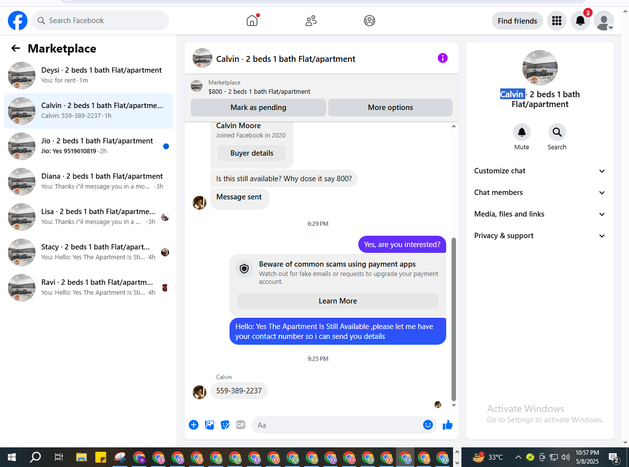Open Sticky Notes from the taskbar
Image resolution: width=629 pixels, height=467 pixels.
pos(101,457)
